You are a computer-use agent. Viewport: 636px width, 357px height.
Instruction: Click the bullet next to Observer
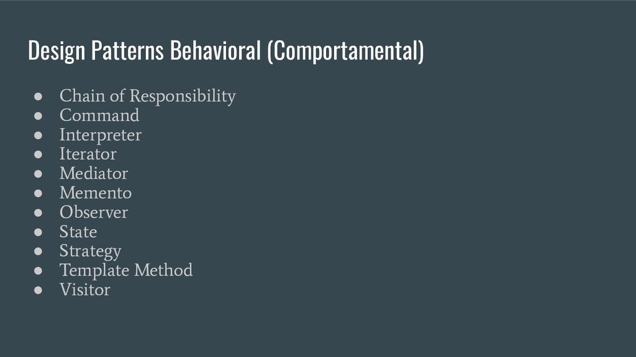click(x=38, y=213)
